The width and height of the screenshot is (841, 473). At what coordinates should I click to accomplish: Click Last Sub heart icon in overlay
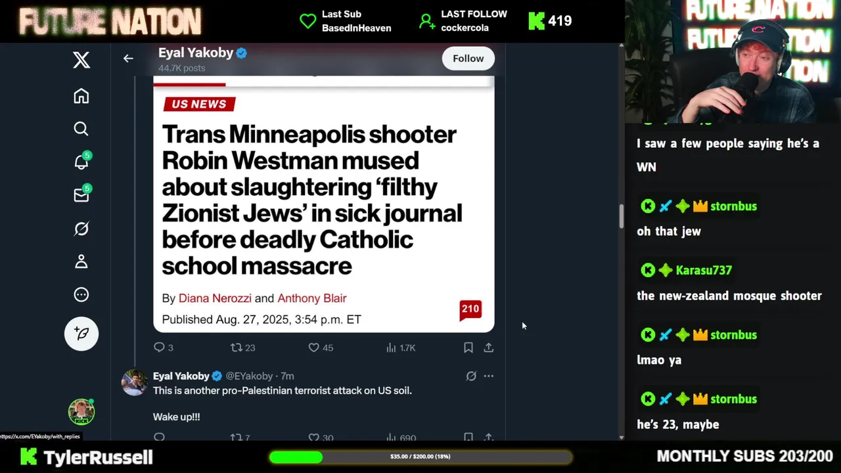(307, 21)
